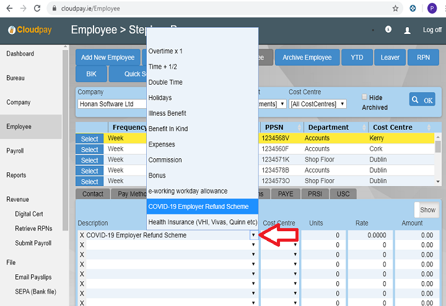Click the Add New Employee button
Image resolution: width=446 pixels, height=306 pixels.
pos(108,57)
